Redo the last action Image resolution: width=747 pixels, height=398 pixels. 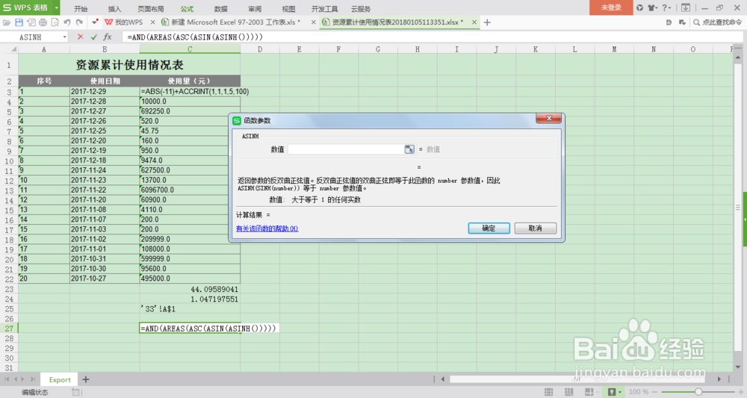click(x=79, y=22)
